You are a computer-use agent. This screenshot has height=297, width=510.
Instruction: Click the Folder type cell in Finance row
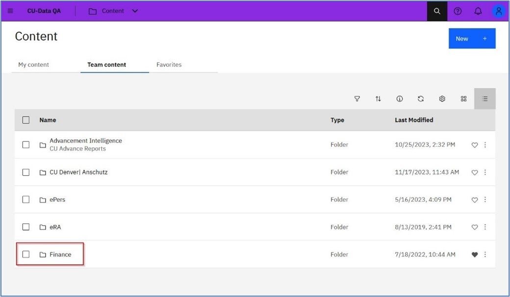coord(339,254)
